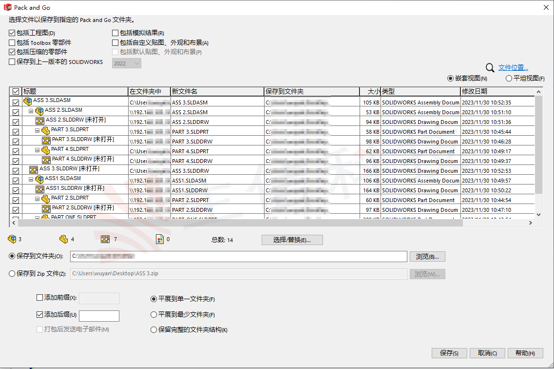Image resolution: width=554 pixels, height=369 pixels.
Task: Enable the 包括 Toolbox 零部件 checkbox
Action: tap(12, 43)
